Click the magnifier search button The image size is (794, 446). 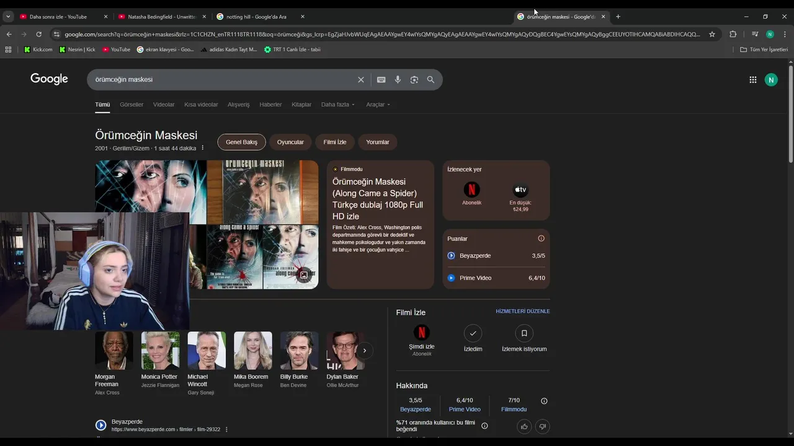430,79
